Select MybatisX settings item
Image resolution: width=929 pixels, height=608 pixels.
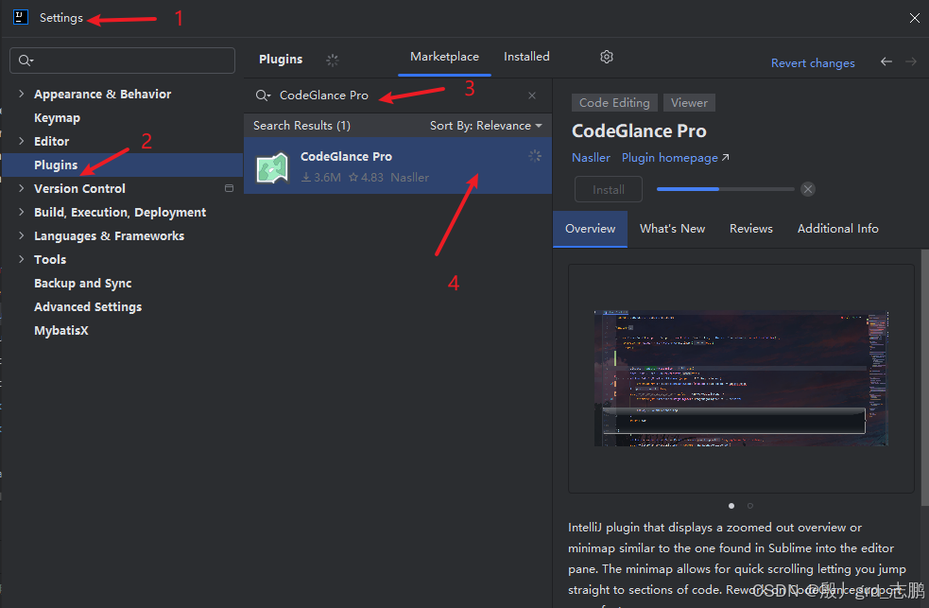click(x=61, y=331)
